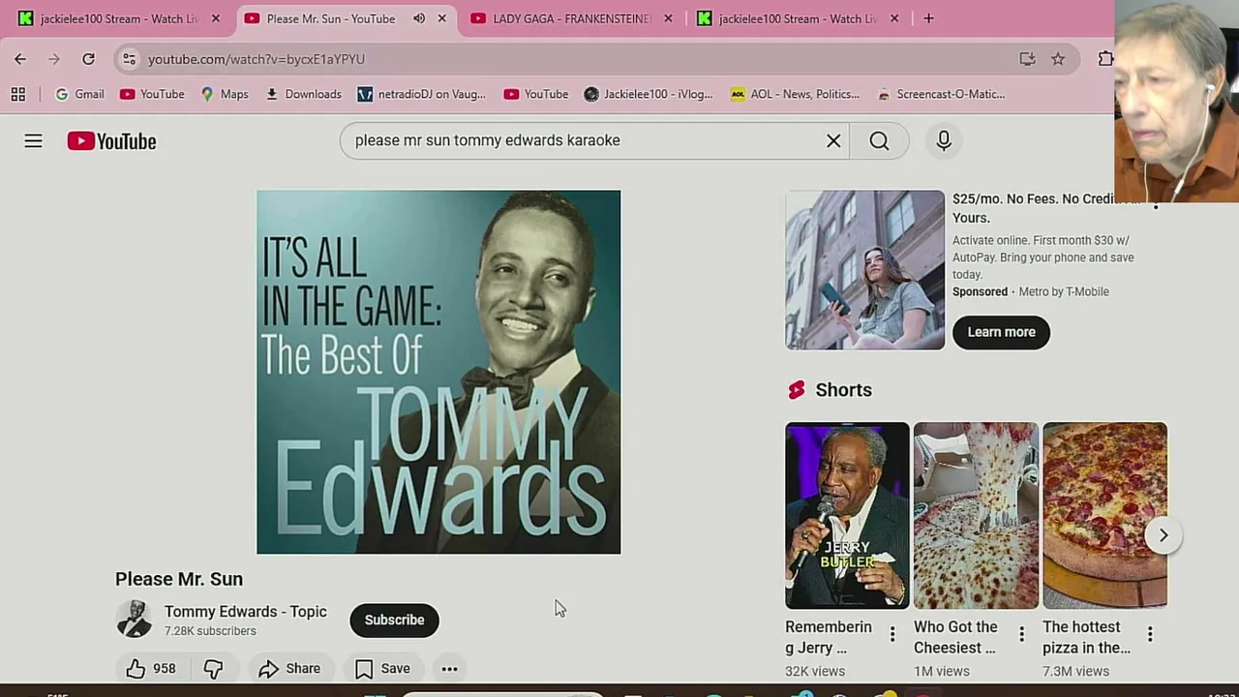The width and height of the screenshot is (1239, 697).
Task: Open the first YouTube bookmark after Gmail
Action: click(x=152, y=94)
